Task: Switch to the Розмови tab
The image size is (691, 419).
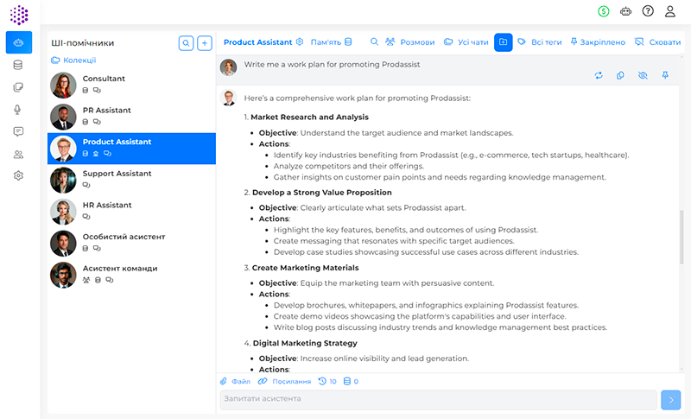Action: [410, 41]
